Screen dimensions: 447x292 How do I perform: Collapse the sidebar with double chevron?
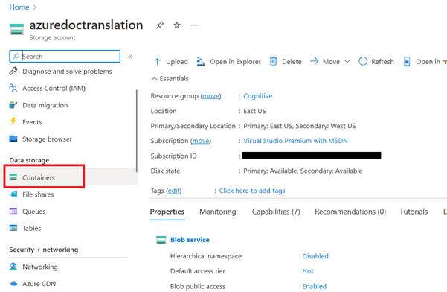tap(130, 57)
